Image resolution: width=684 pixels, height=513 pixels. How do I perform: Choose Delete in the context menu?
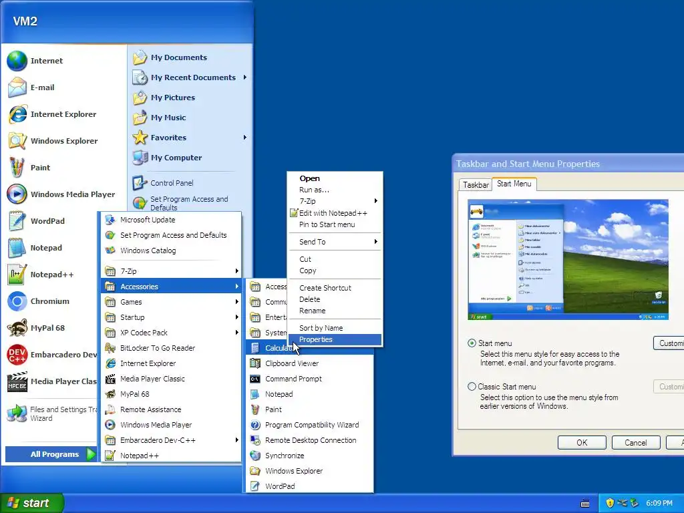(335, 299)
